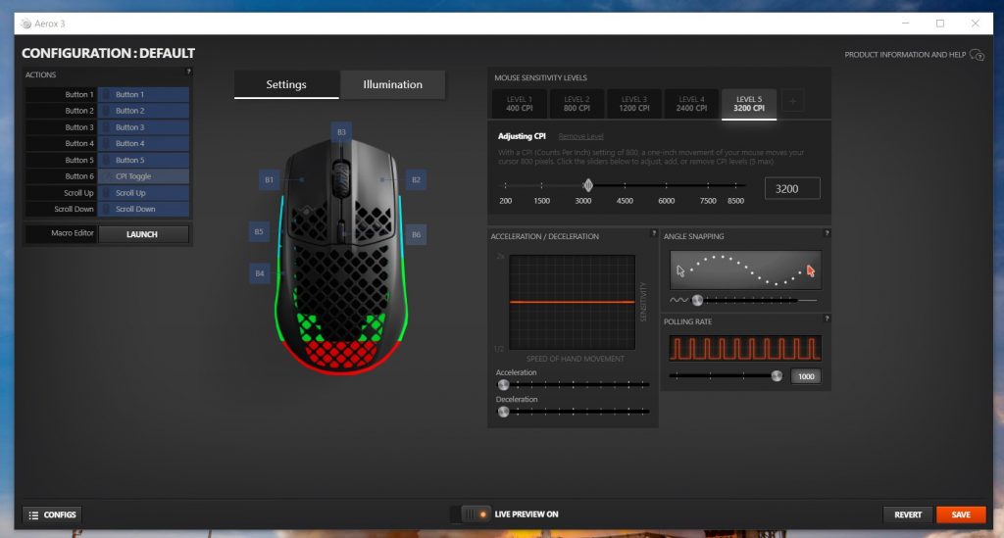The image size is (1004, 538).
Task: Open the Product Information and Help icon
Action: pyautogui.click(x=977, y=55)
